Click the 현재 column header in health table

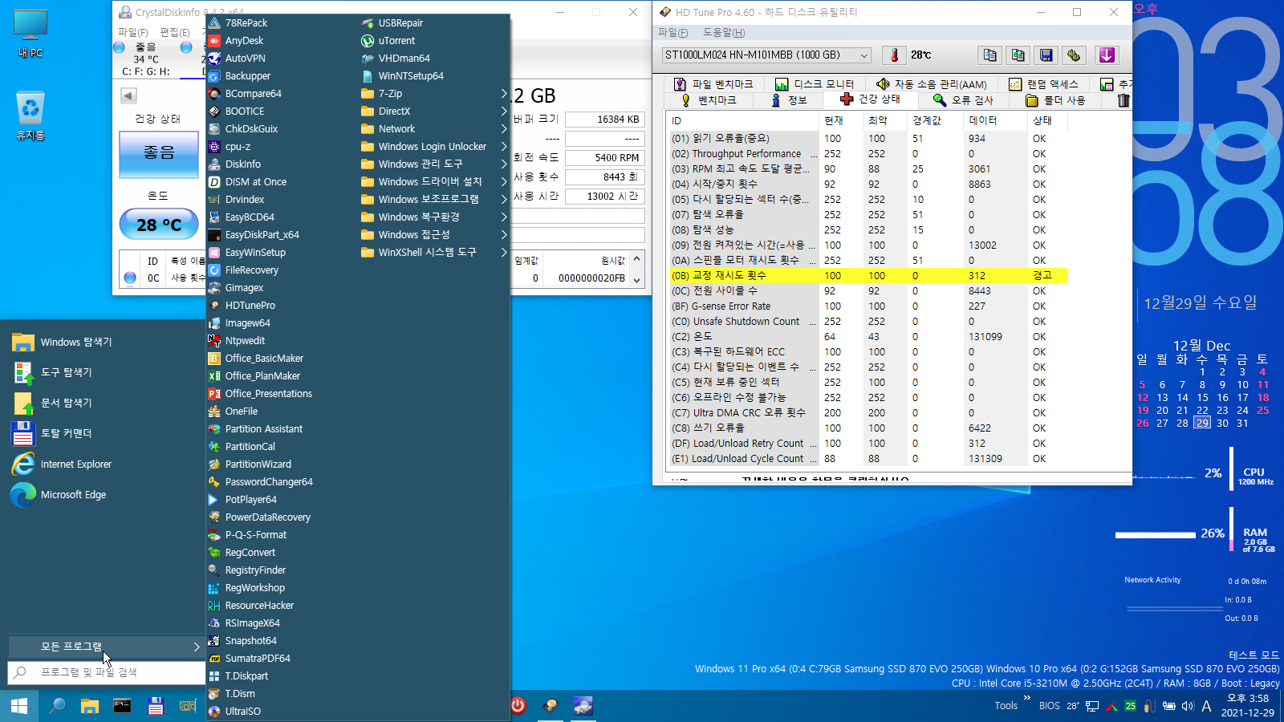point(841,120)
